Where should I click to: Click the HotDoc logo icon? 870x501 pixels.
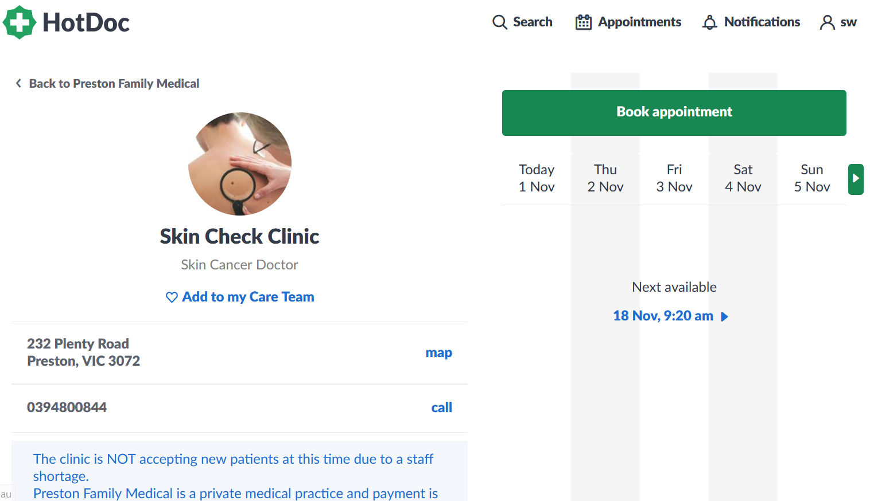coord(19,23)
